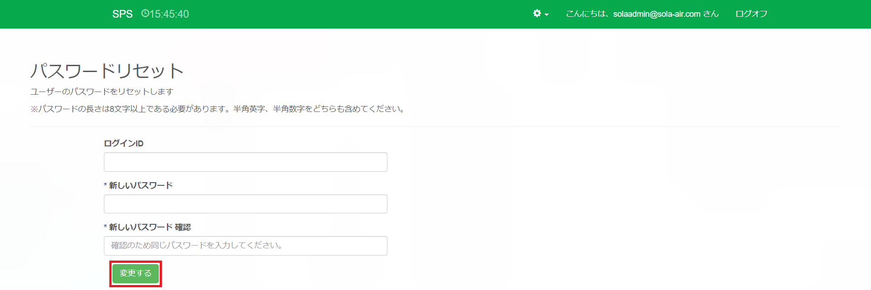Image resolution: width=871 pixels, height=290 pixels.
Task: Click the red ※ mark starting the note
Action: tap(34, 109)
